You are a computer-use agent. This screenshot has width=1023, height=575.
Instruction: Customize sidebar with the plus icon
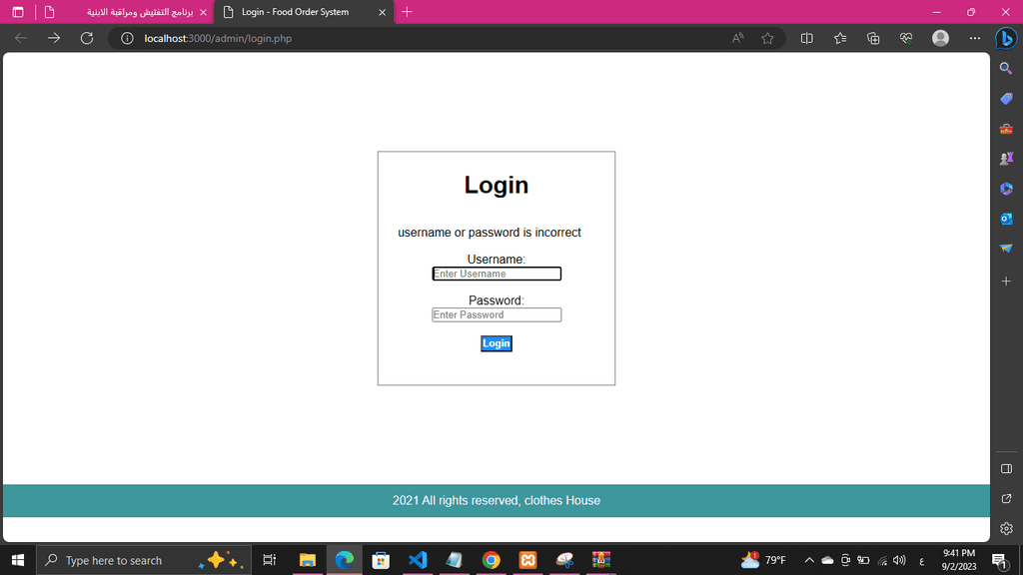(x=1007, y=281)
